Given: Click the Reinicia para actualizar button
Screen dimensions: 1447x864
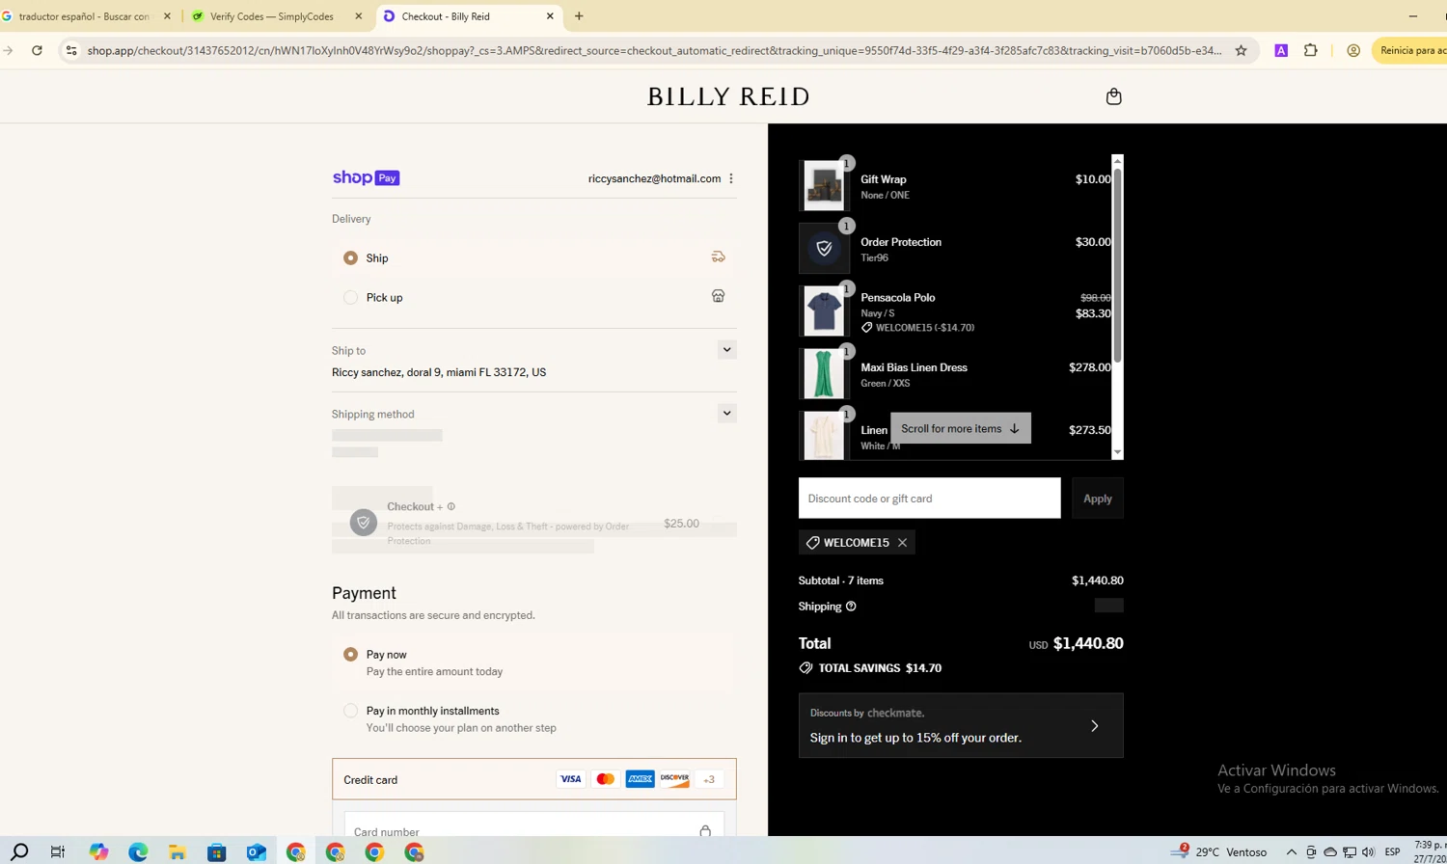Looking at the screenshot, I should pyautogui.click(x=1409, y=50).
